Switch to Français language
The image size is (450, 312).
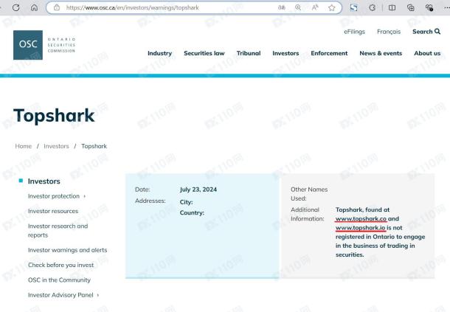(x=389, y=32)
